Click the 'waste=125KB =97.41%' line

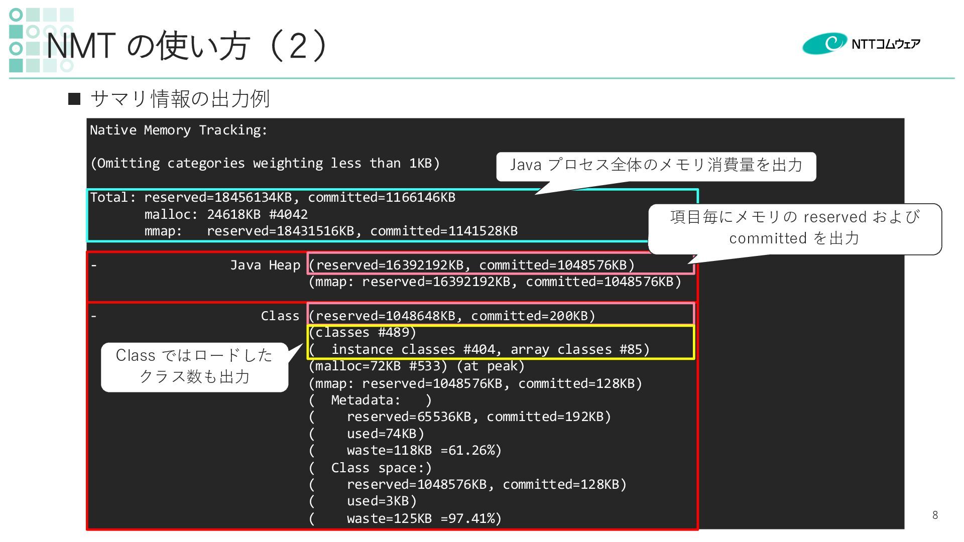pos(424,518)
